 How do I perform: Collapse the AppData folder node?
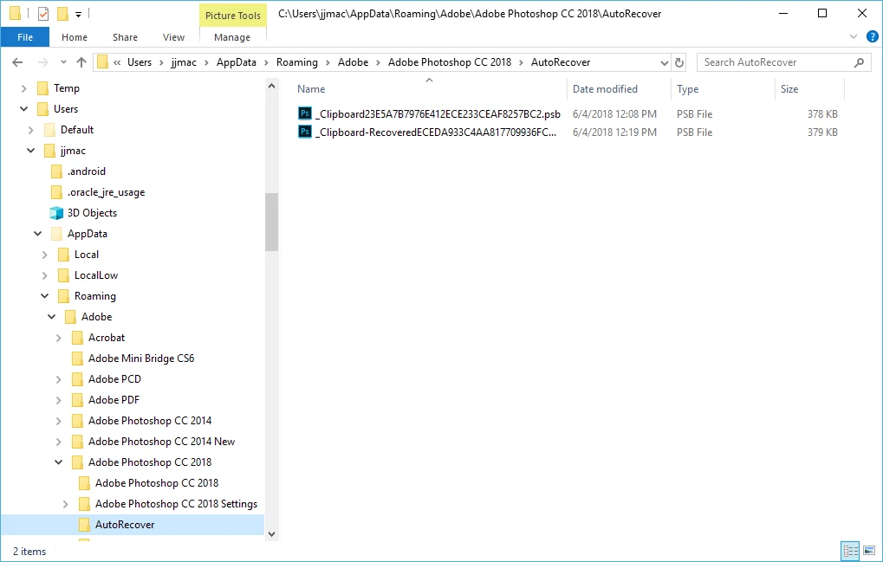pyautogui.click(x=37, y=234)
